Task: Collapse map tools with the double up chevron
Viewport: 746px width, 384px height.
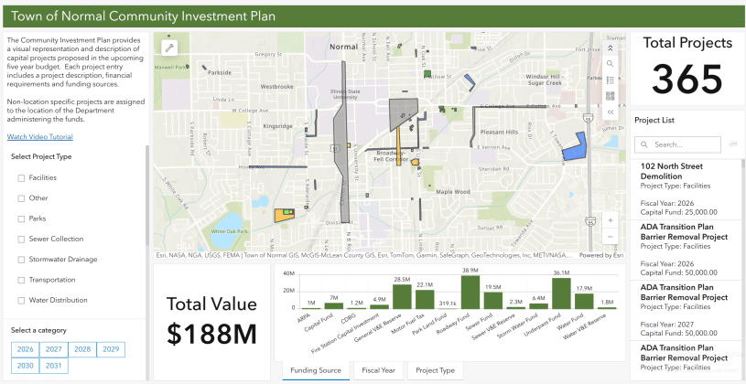Action: 610,48
